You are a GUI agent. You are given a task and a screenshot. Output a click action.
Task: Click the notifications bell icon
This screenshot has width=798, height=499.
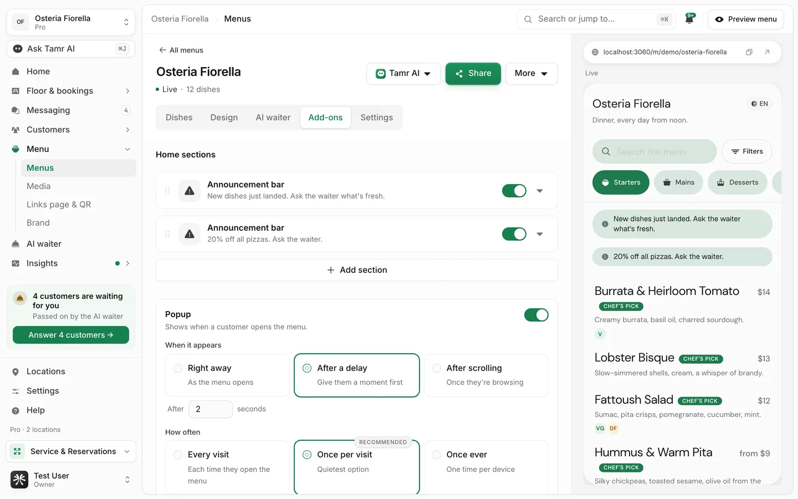point(689,19)
